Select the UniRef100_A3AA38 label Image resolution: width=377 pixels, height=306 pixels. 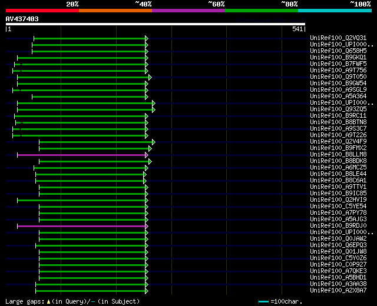coord(338,284)
